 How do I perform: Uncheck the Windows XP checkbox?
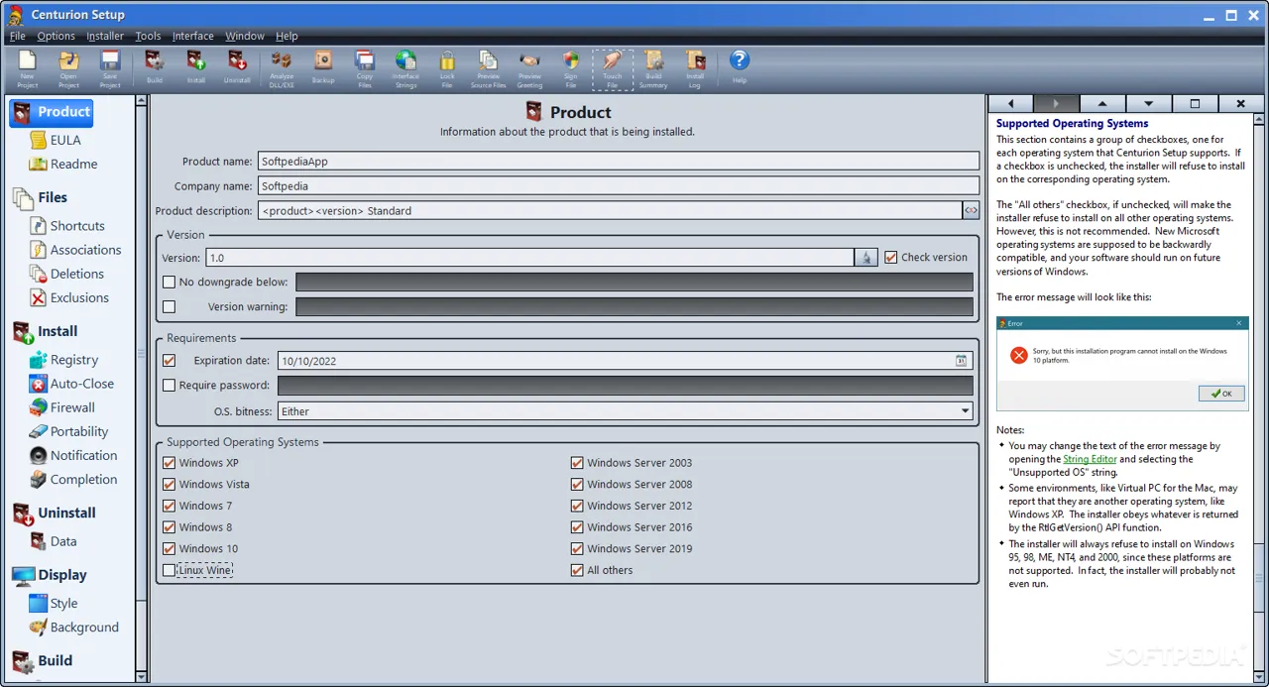[169, 463]
